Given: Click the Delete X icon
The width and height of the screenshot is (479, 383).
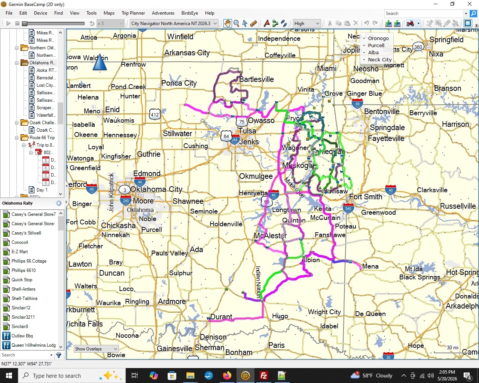Looking at the screenshot, I should click(x=356, y=23).
